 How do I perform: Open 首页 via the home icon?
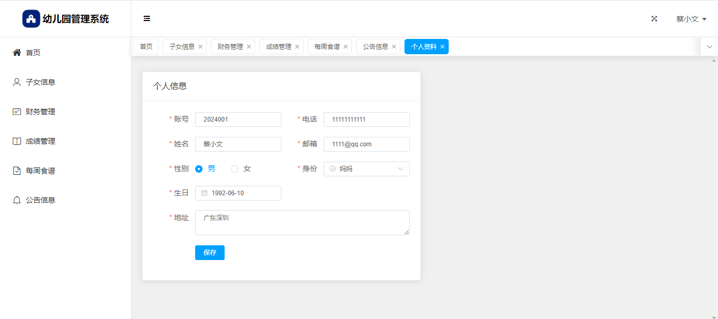tap(17, 53)
